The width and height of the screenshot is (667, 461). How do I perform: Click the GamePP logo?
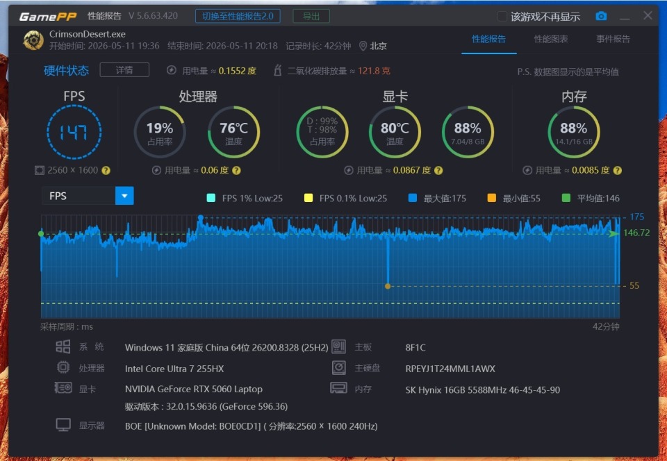48,17
